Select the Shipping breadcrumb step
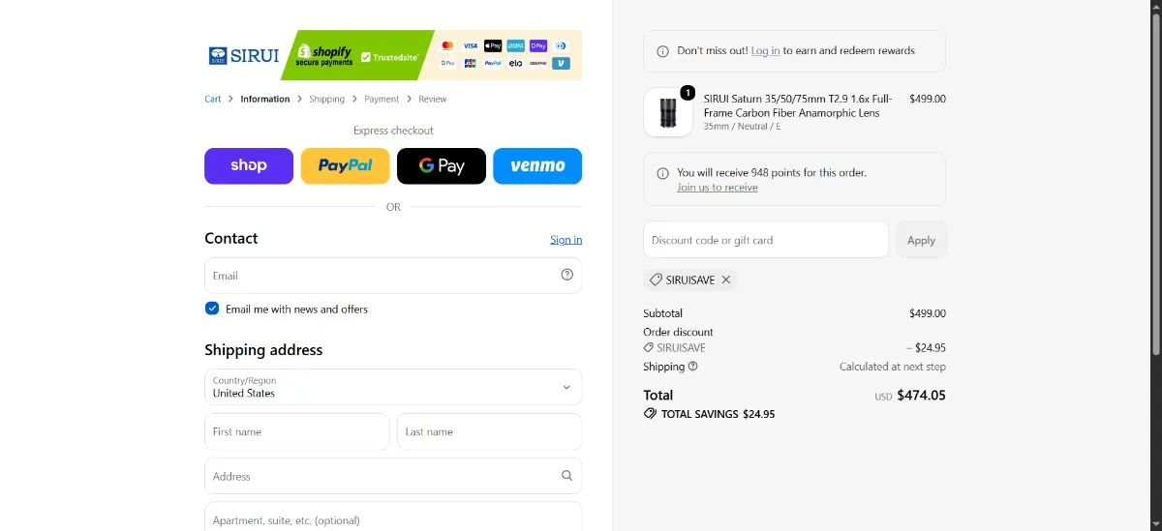This screenshot has height=531, width=1162. tap(327, 99)
